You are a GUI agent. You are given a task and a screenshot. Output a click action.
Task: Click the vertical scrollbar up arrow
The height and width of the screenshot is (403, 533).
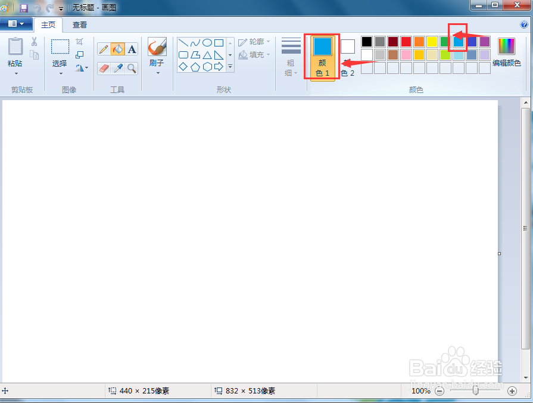(x=525, y=103)
